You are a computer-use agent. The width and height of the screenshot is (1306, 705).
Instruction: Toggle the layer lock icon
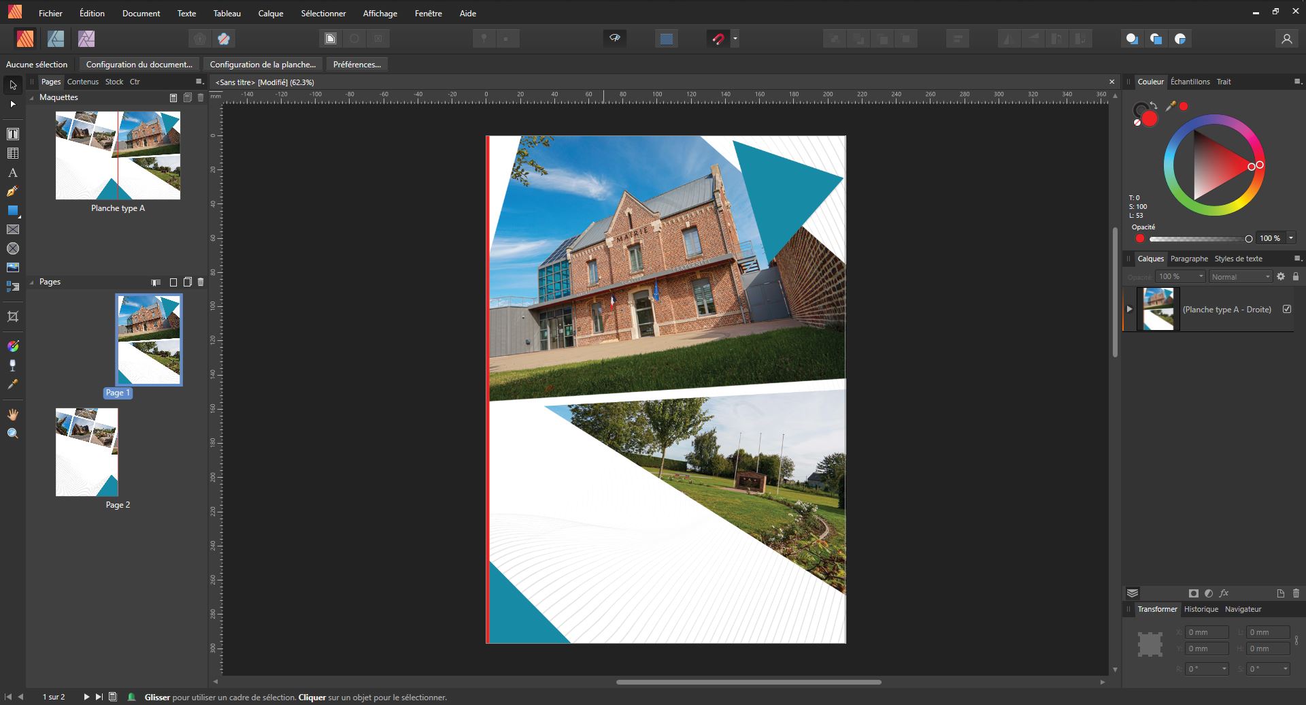(x=1296, y=276)
